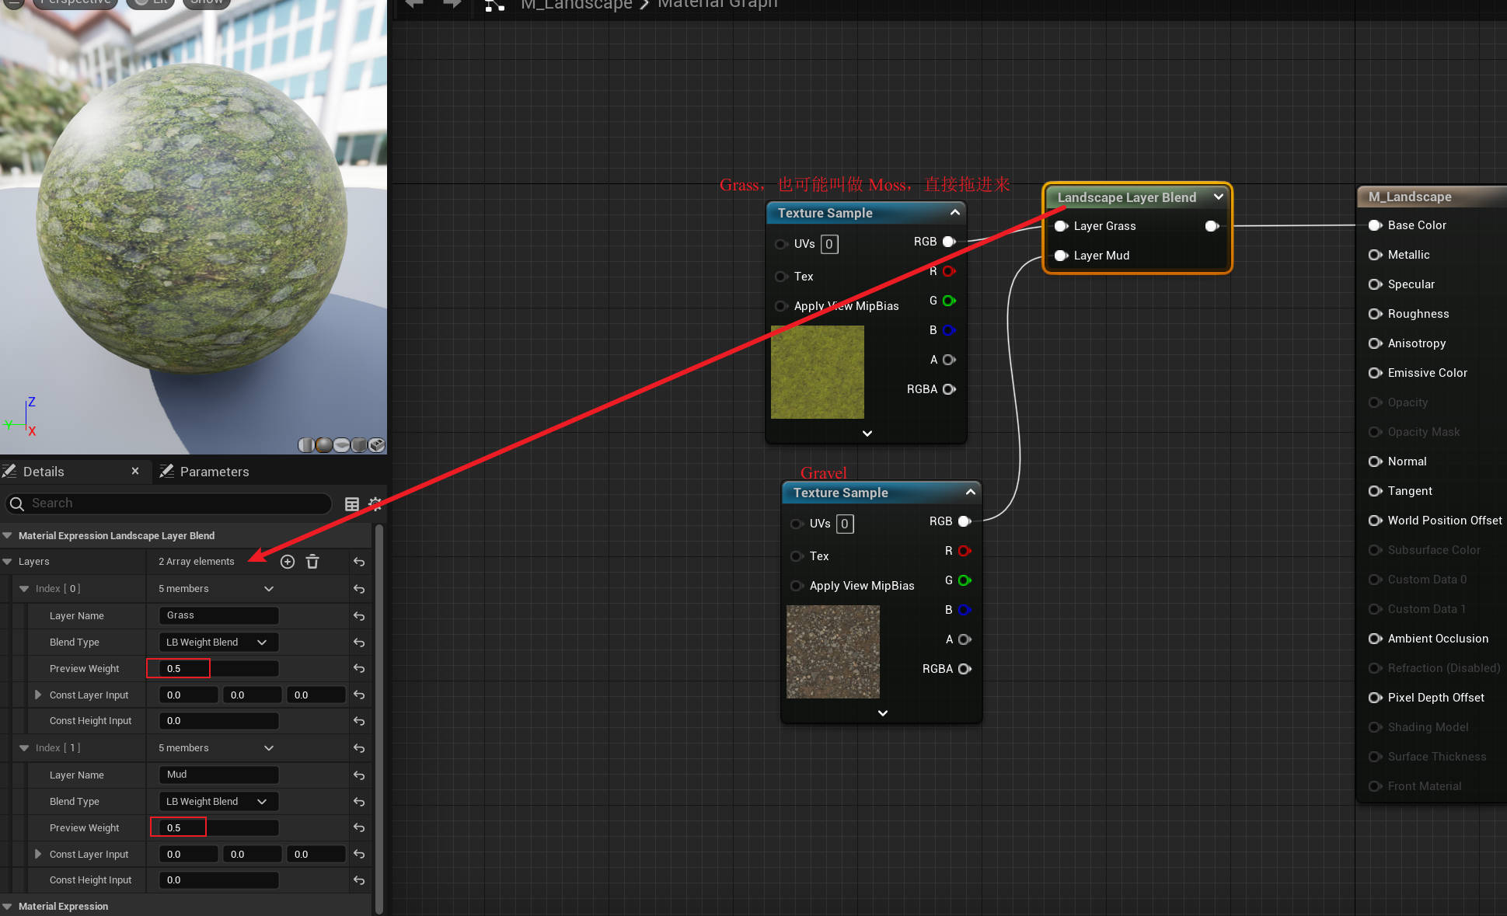Expand grass Texture Sample advanced pins arrow
Image resolution: width=1507 pixels, height=916 pixels.
[x=867, y=434]
